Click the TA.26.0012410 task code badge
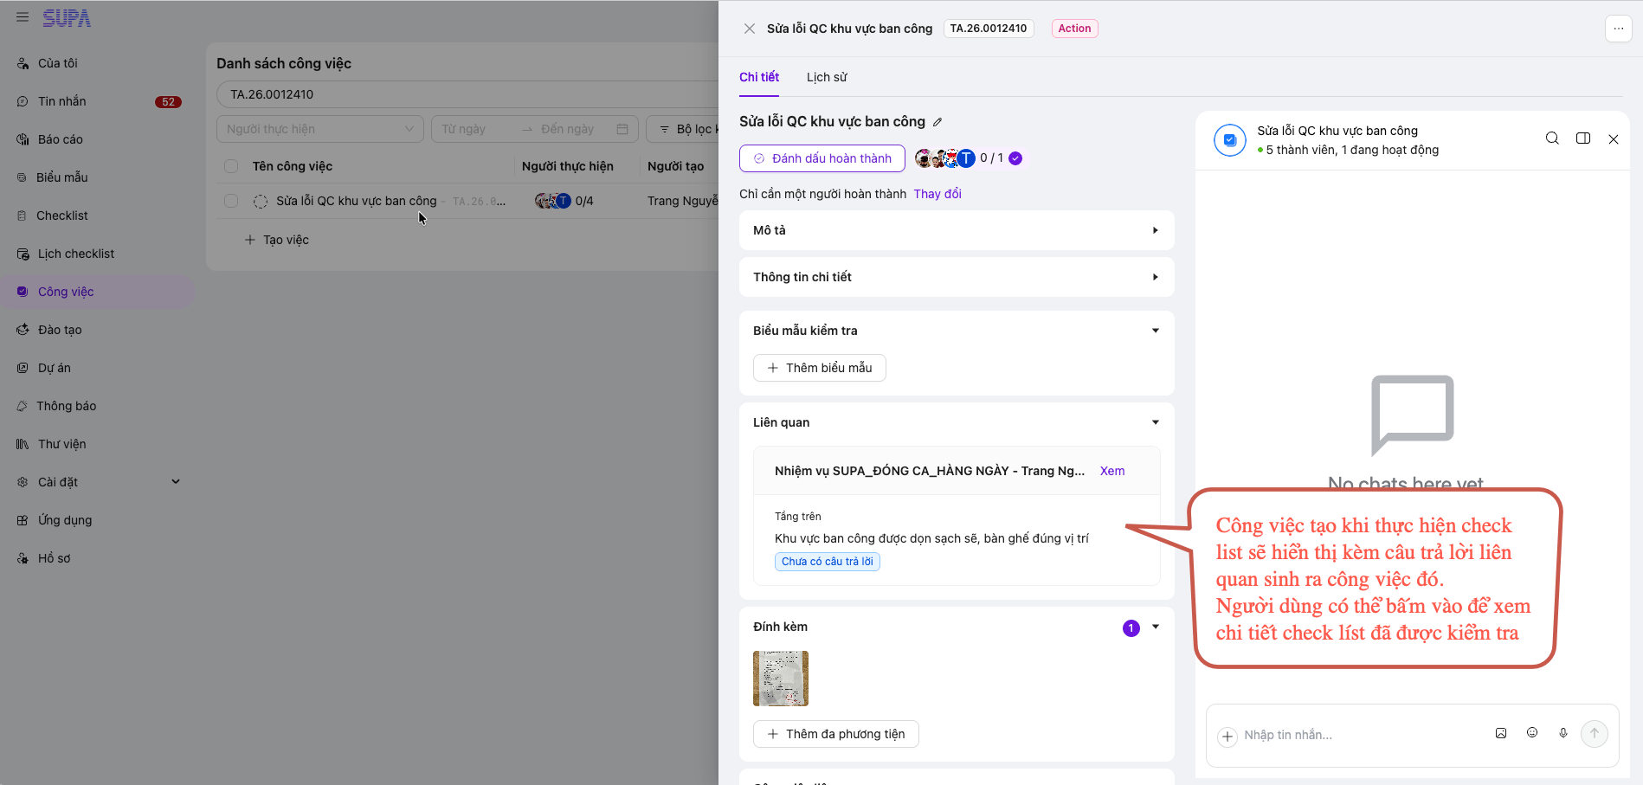The height and width of the screenshot is (785, 1643). [x=989, y=29]
